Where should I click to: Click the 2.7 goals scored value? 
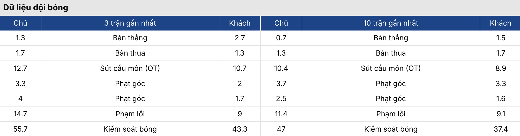[x=240, y=38]
